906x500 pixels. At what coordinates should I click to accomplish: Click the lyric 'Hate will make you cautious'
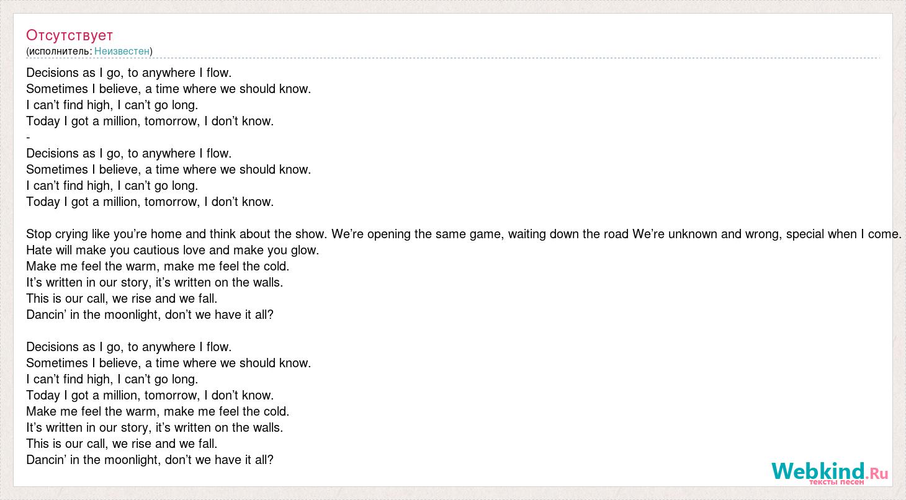click(173, 250)
